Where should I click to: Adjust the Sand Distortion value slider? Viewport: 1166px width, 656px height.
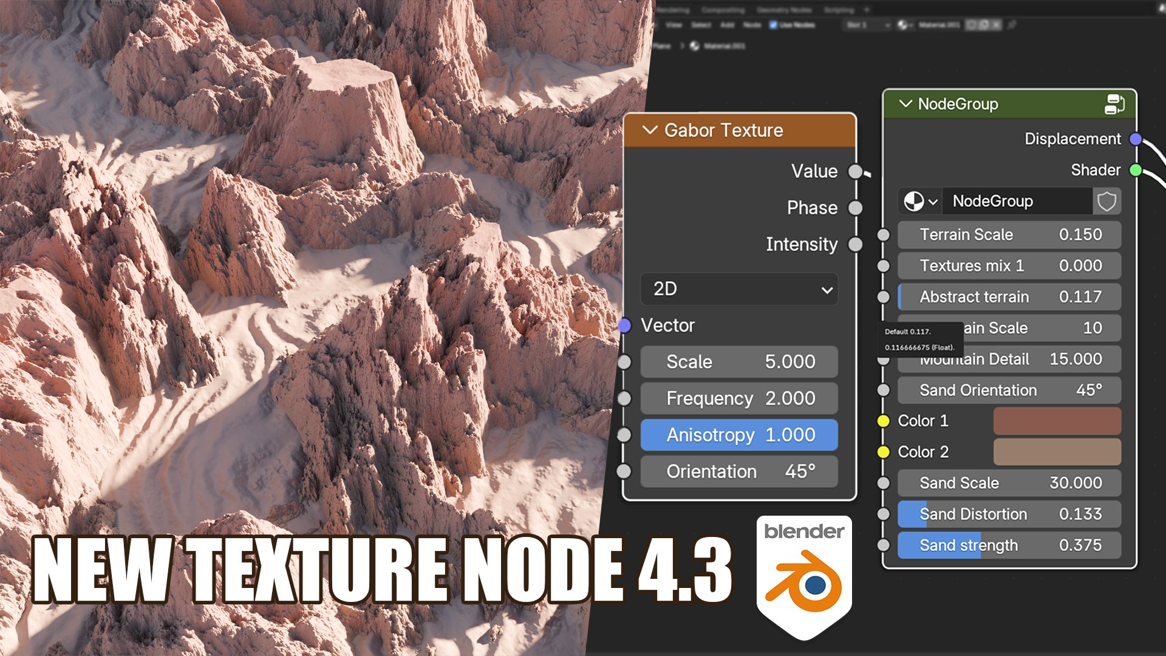pos(1008,514)
